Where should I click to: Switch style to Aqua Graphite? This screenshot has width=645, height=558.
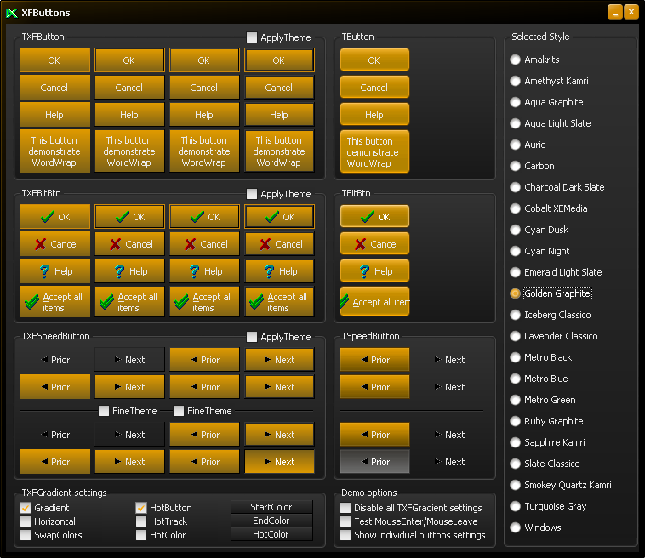515,102
